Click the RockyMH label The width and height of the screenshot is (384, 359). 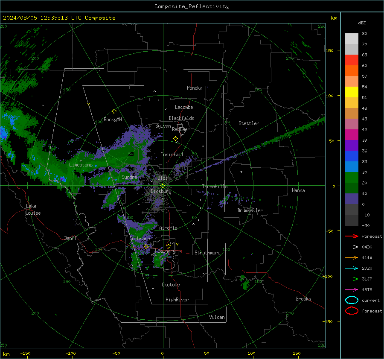coord(113,120)
